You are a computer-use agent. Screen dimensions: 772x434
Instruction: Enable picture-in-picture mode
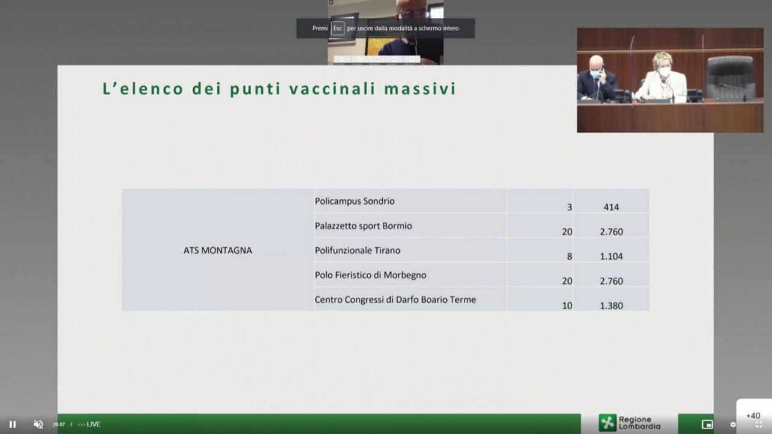click(x=707, y=424)
